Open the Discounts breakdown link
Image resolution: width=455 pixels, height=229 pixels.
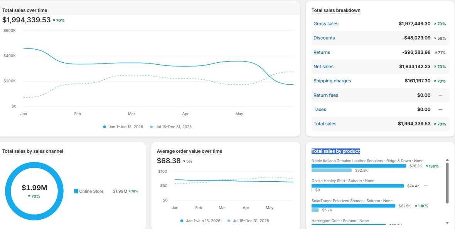click(324, 38)
